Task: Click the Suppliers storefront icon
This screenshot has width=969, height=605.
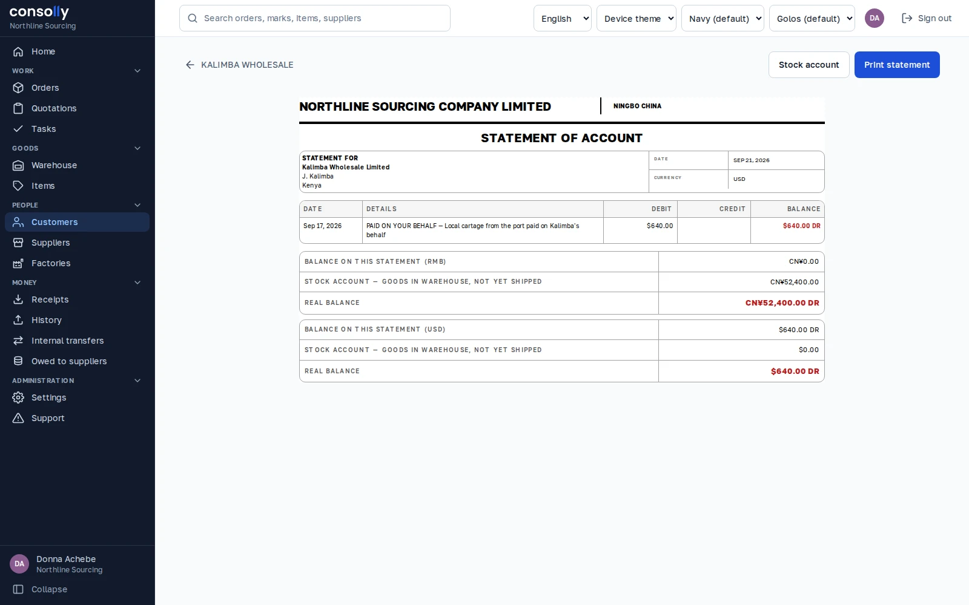Action: point(18,243)
